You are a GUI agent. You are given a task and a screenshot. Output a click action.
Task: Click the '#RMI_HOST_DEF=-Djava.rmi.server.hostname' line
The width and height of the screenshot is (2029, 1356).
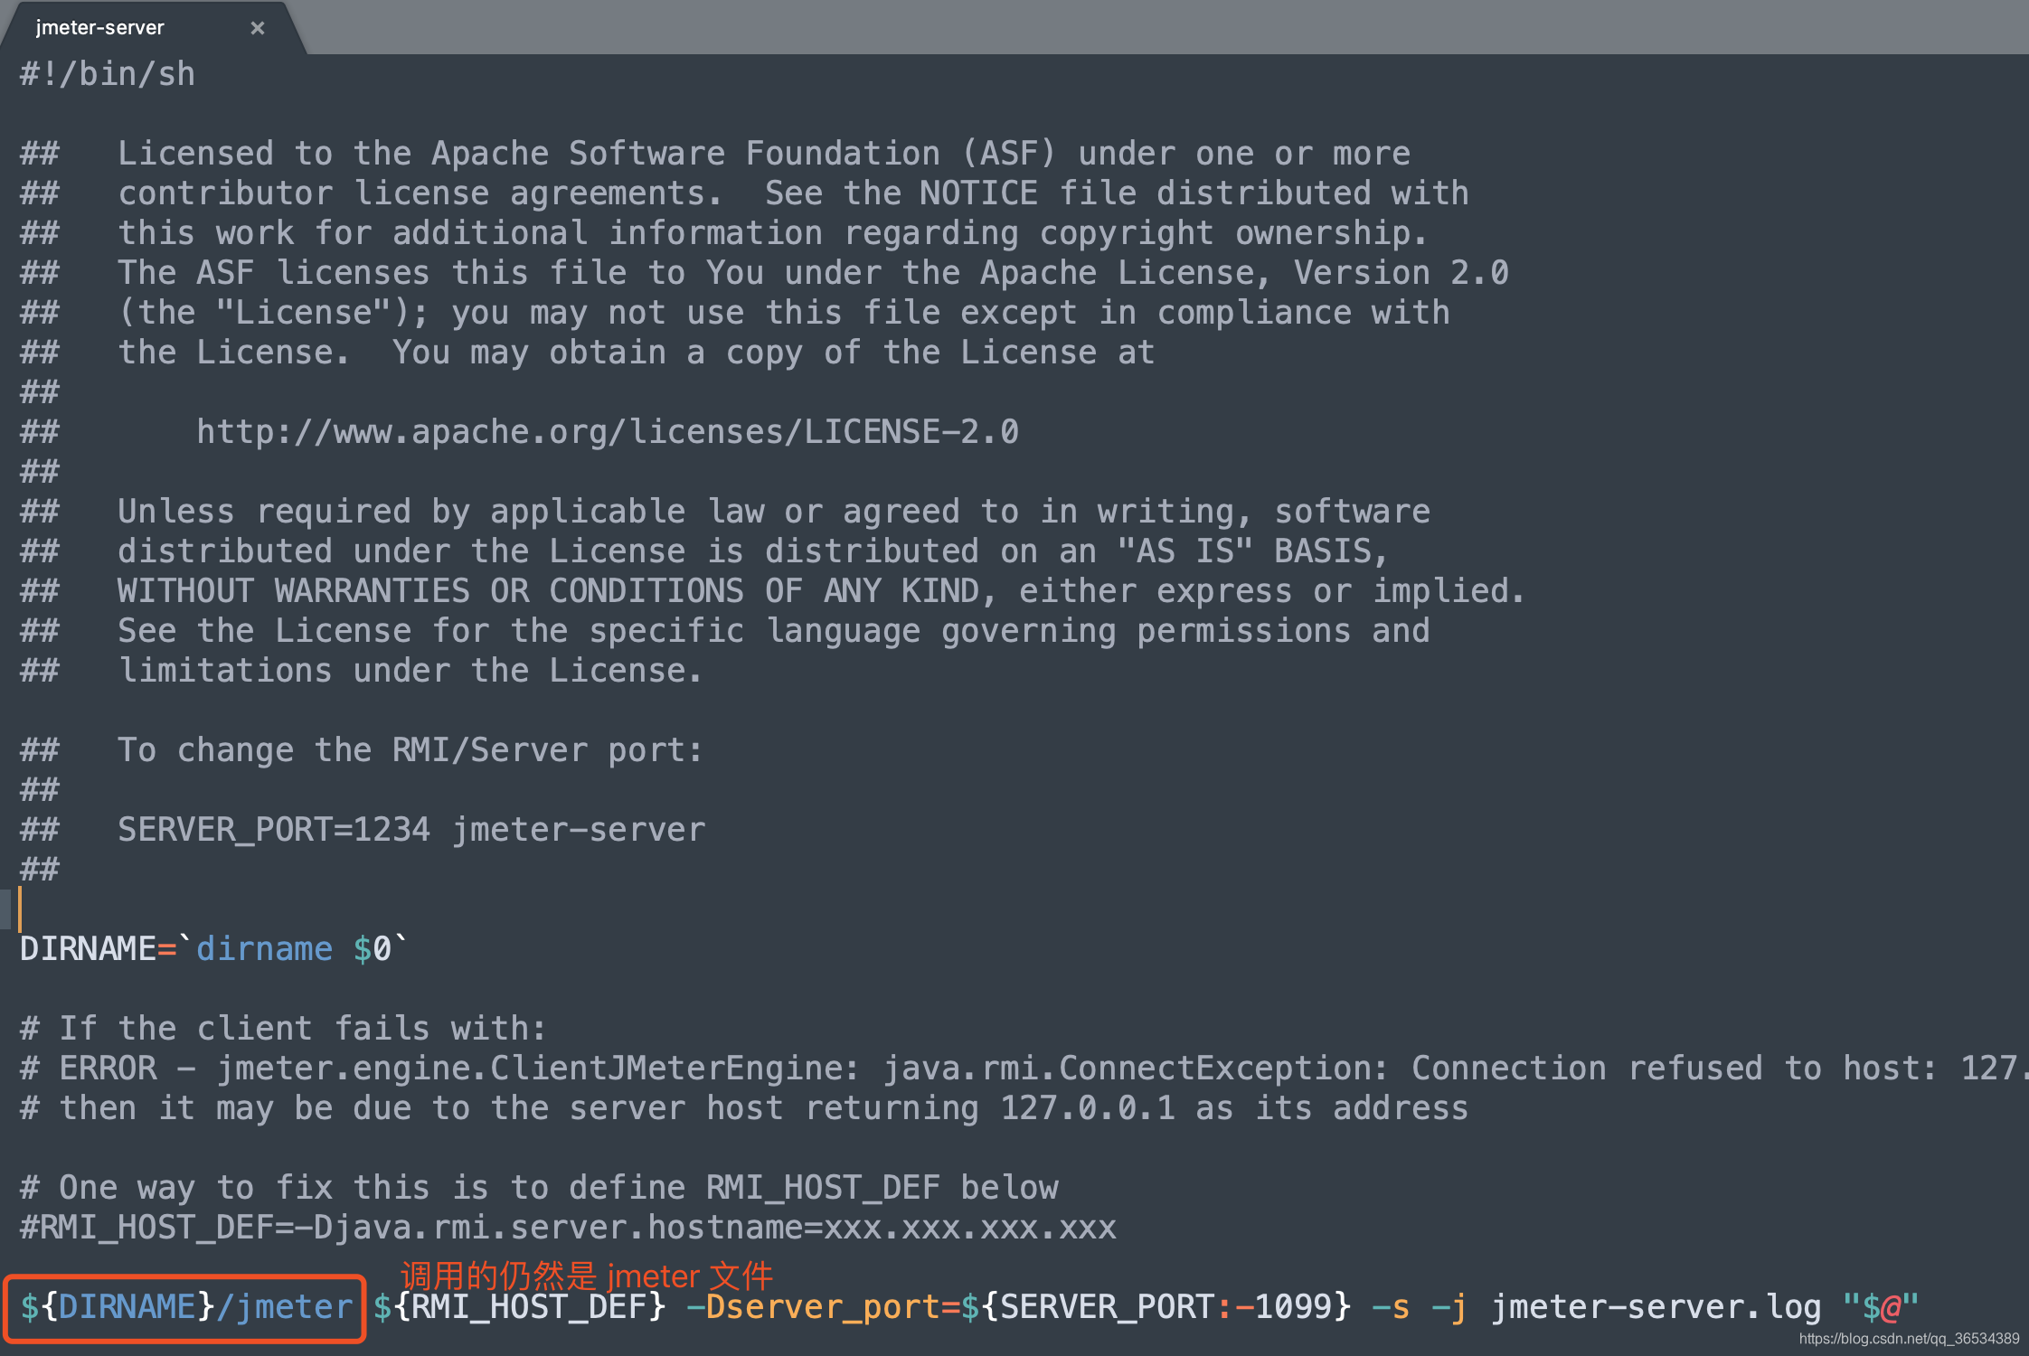tap(568, 1228)
